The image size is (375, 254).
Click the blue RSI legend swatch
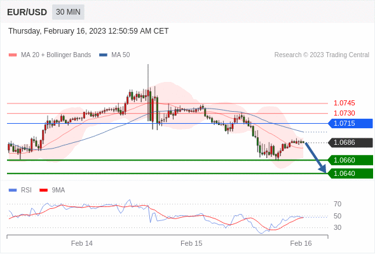[x=13, y=190]
